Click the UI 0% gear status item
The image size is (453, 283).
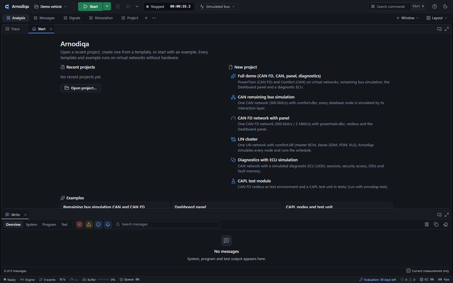pos(427,280)
